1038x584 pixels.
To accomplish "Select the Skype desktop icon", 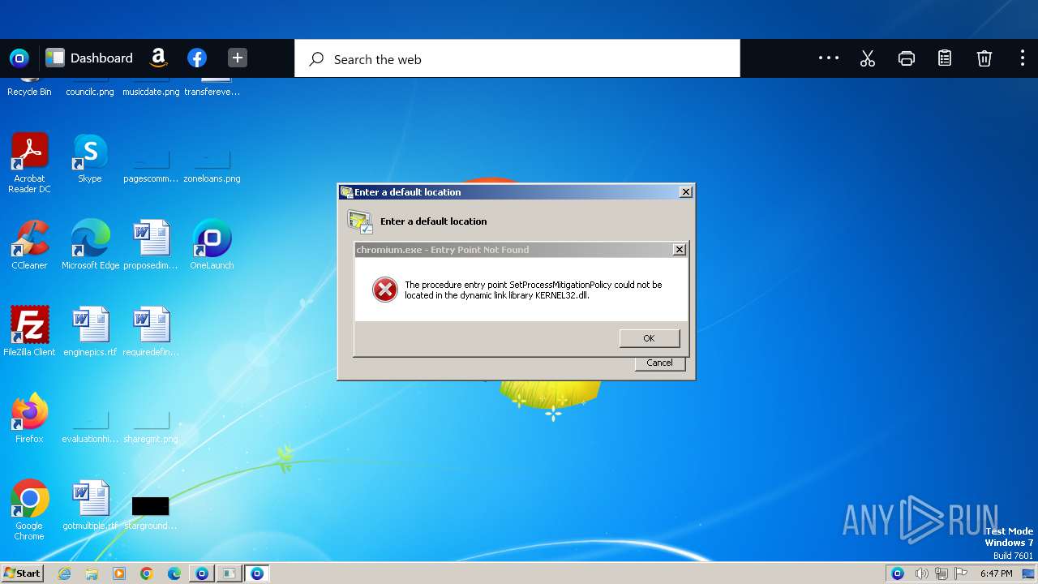I will (89, 158).
